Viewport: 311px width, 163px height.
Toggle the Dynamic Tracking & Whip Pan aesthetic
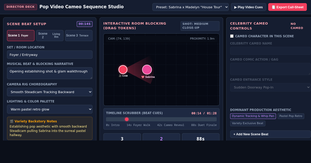tap(253, 116)
